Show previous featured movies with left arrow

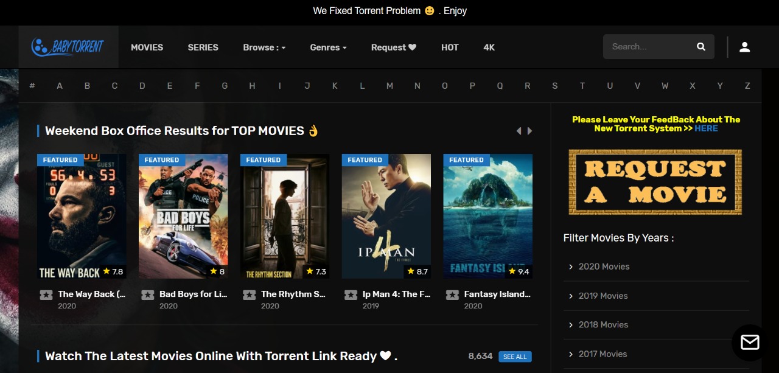(x=519, y=131)
